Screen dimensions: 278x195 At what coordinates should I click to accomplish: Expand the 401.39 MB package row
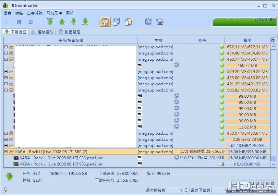[x=6, y=84]
